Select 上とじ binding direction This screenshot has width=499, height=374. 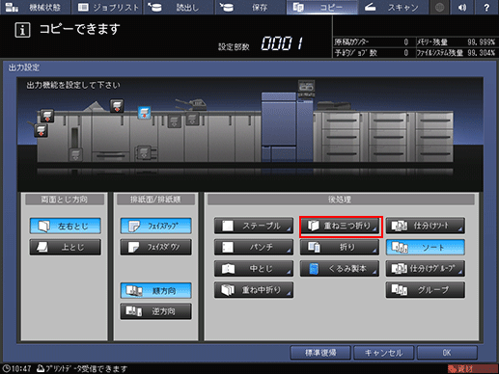click(65, 247)
